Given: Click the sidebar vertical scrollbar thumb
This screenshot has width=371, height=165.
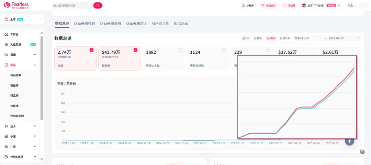Looking at the screenshot, I should [x=42, y=78].
